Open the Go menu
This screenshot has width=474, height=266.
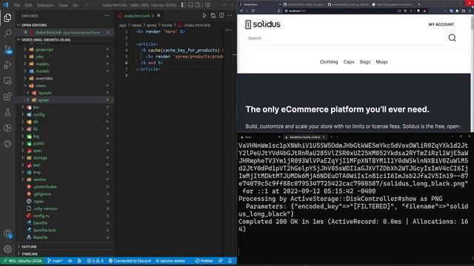click(76, 5)
